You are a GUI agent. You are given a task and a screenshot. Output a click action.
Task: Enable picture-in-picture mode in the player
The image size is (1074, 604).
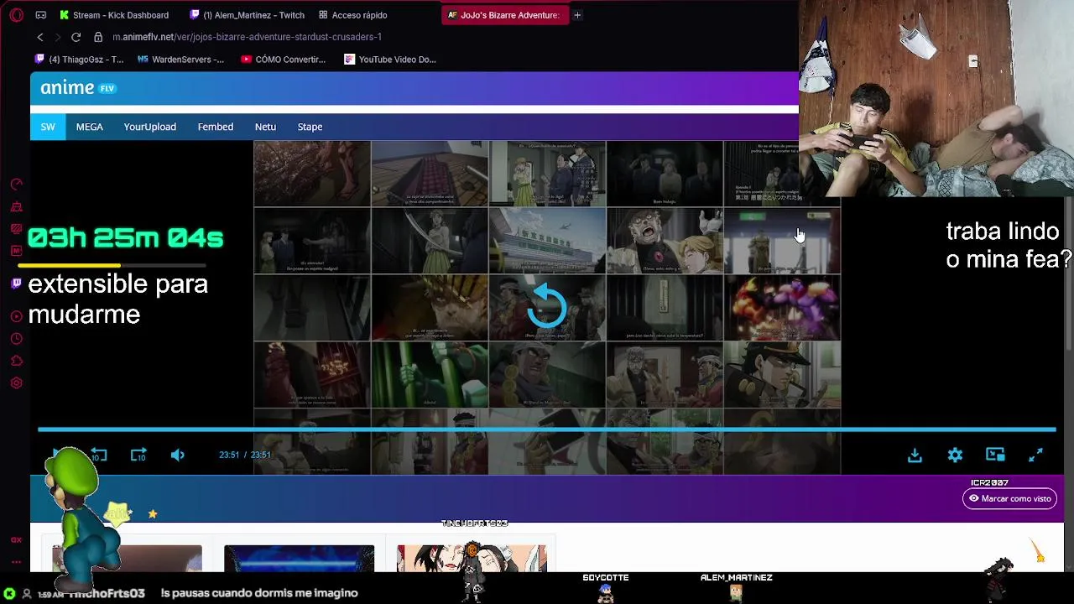(995, 455)
